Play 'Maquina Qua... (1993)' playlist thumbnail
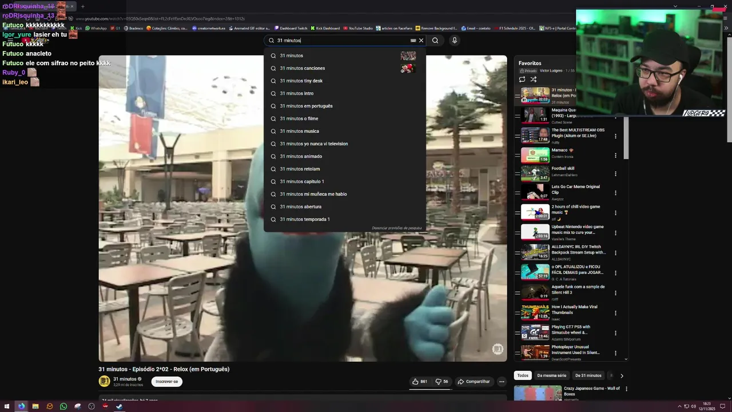This screenshot has height=412, width=732. (535, 114)
